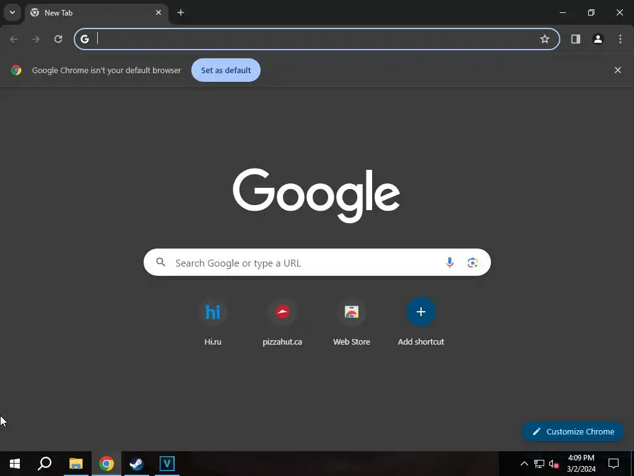This screenshot has width=634, height=476.
Task: Focus the address bar field
Action: (x=317, y=39)
